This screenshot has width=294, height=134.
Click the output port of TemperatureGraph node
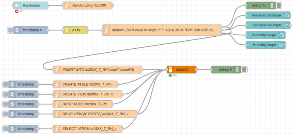pos(291,25)
